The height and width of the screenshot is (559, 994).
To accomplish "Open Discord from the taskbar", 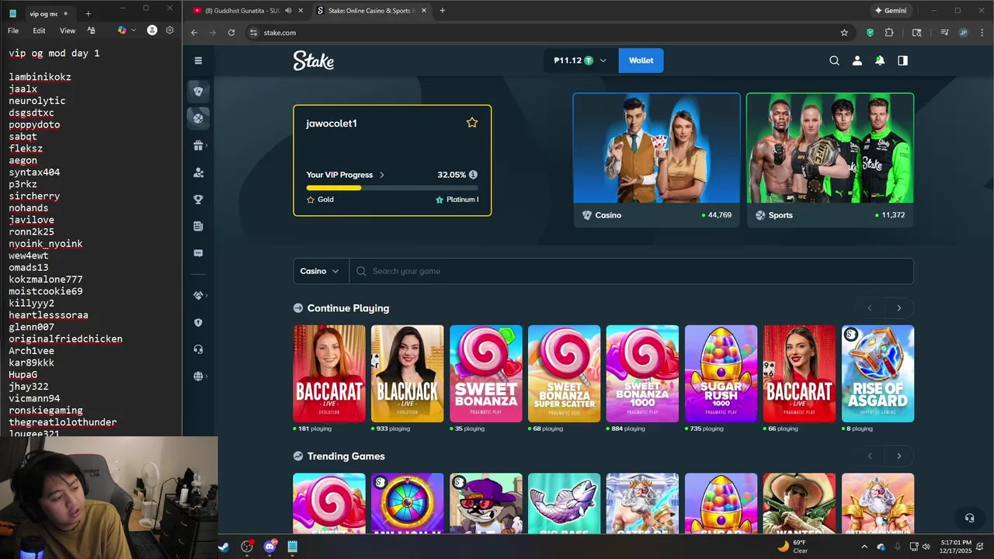I will point(269,547).
